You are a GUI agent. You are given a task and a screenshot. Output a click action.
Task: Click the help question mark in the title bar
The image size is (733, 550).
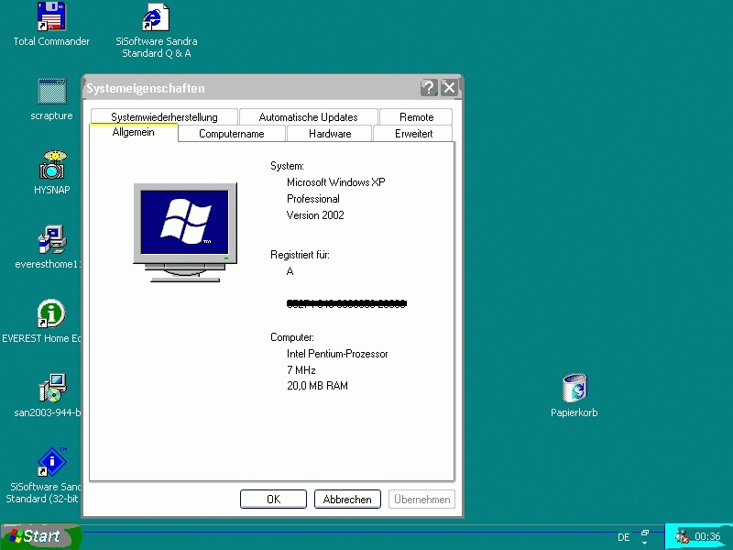pyautogui.click(x=428, y=88)
